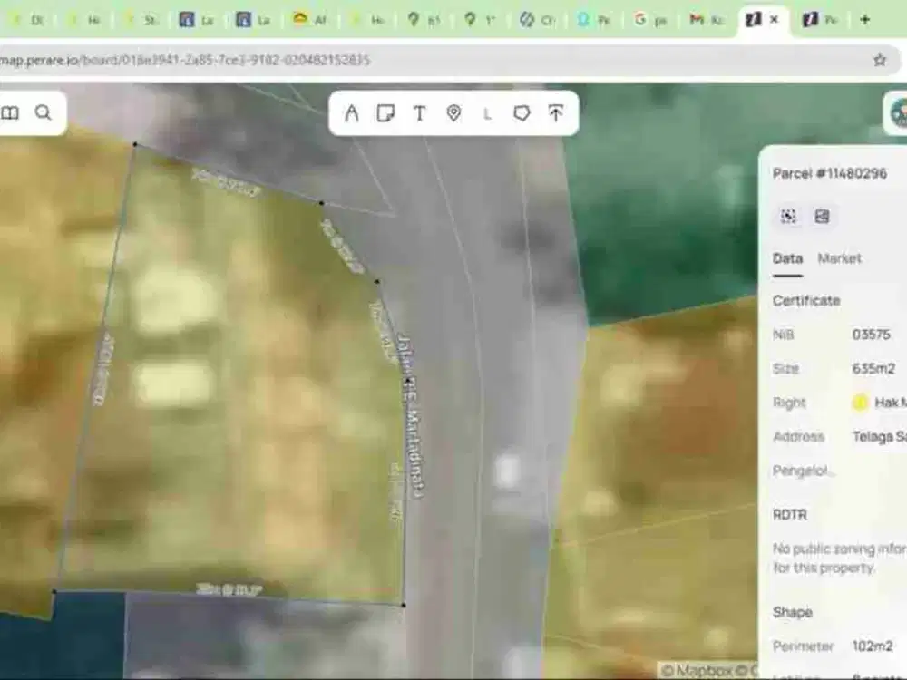Select the text tool (T)
The image size is (907, 680).
click(x=419, y=112)
